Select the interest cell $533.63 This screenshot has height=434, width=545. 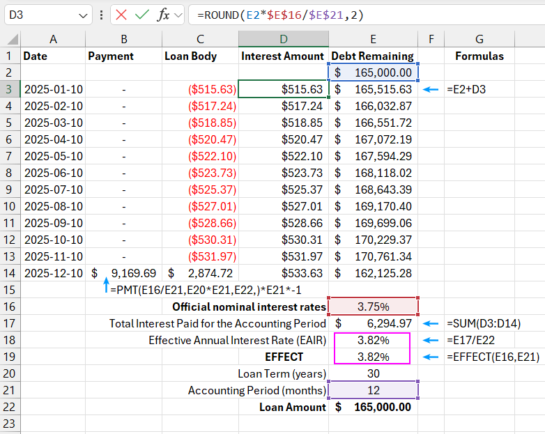(284, 273)
